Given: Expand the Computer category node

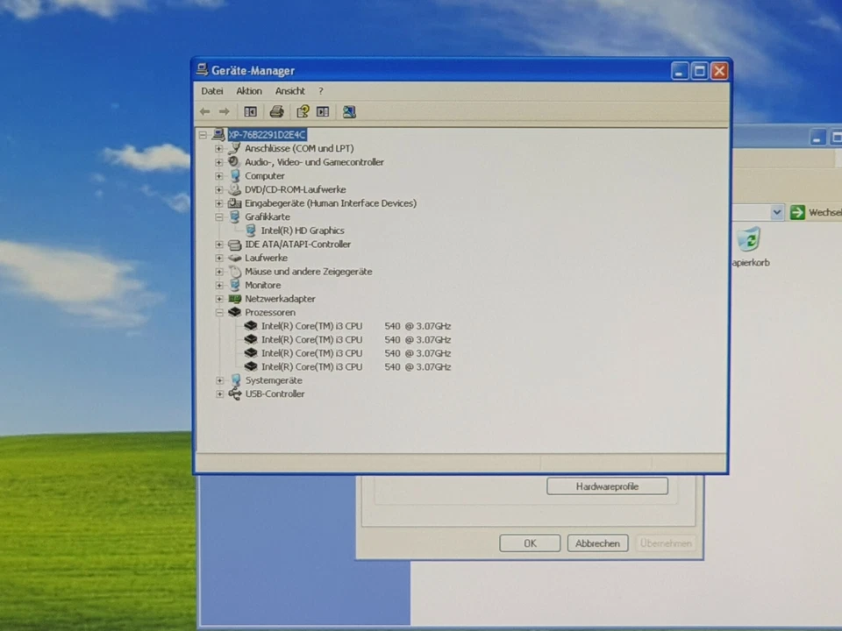Looking at the screenshot, I should [219, 175].
